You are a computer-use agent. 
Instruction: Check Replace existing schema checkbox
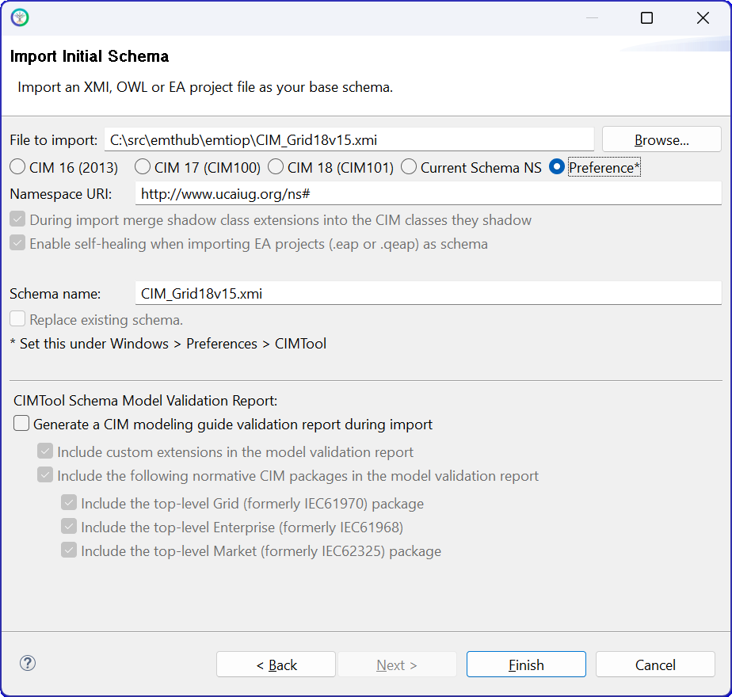point(17,319)
